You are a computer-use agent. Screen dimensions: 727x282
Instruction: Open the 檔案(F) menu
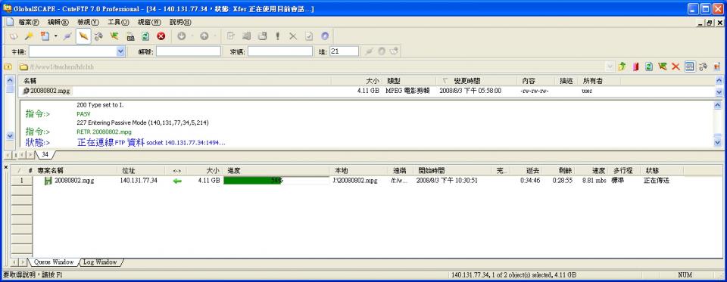click(29, 22)
